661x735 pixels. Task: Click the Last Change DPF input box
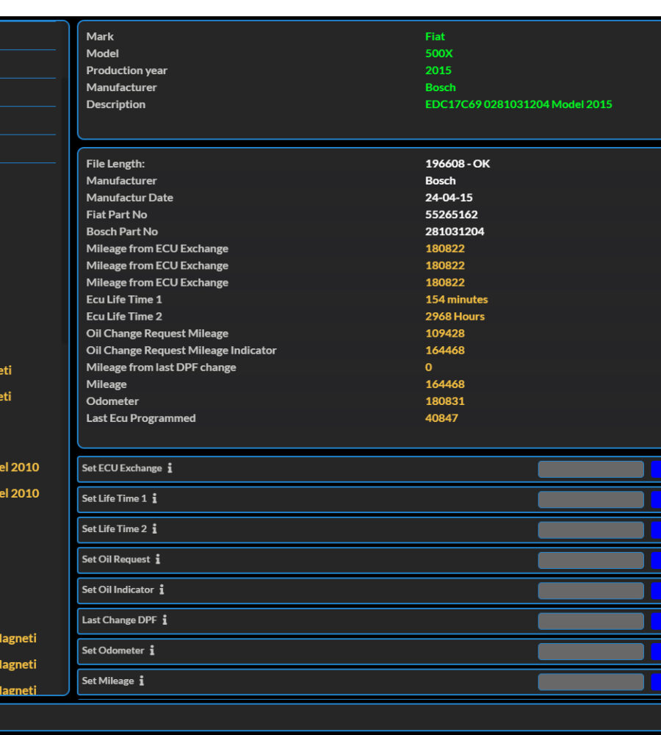point(590,621)
